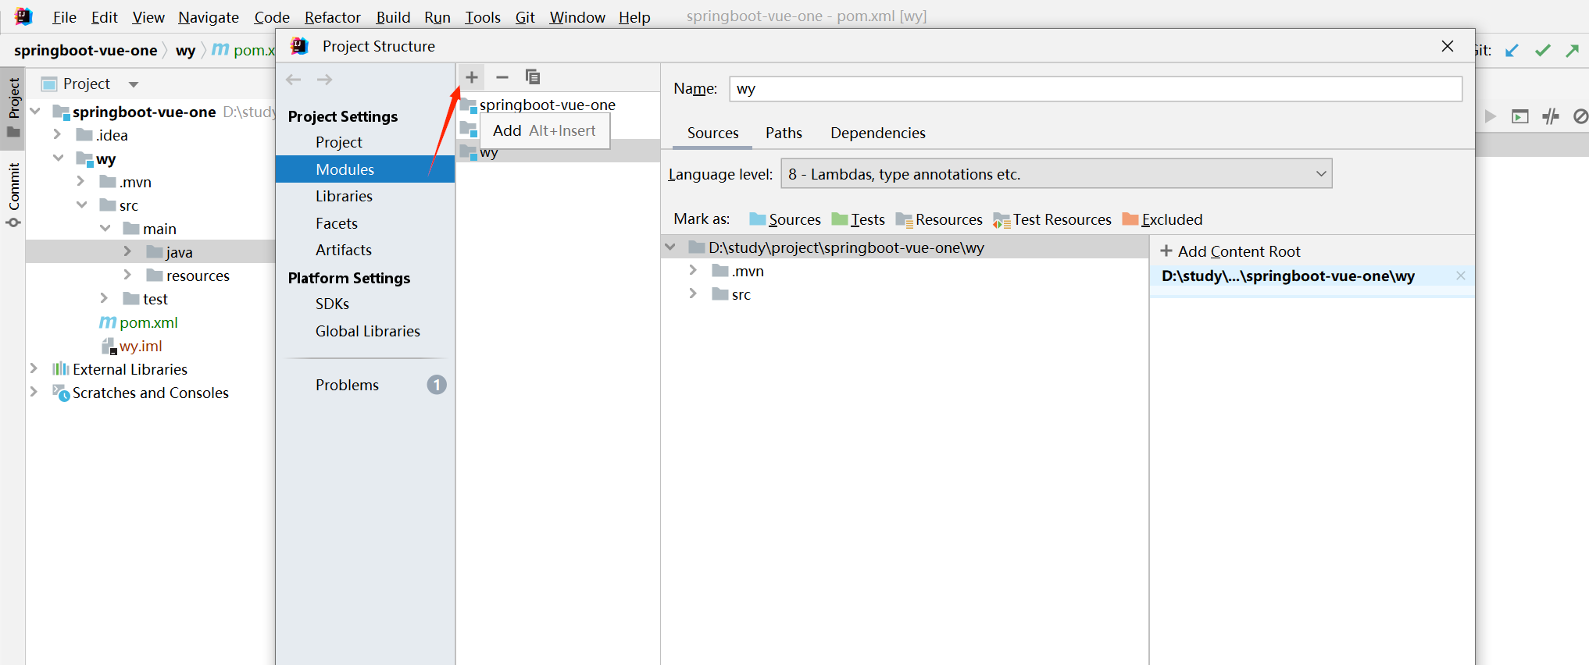Click wy breadcrumb in navigation bar

185,50
